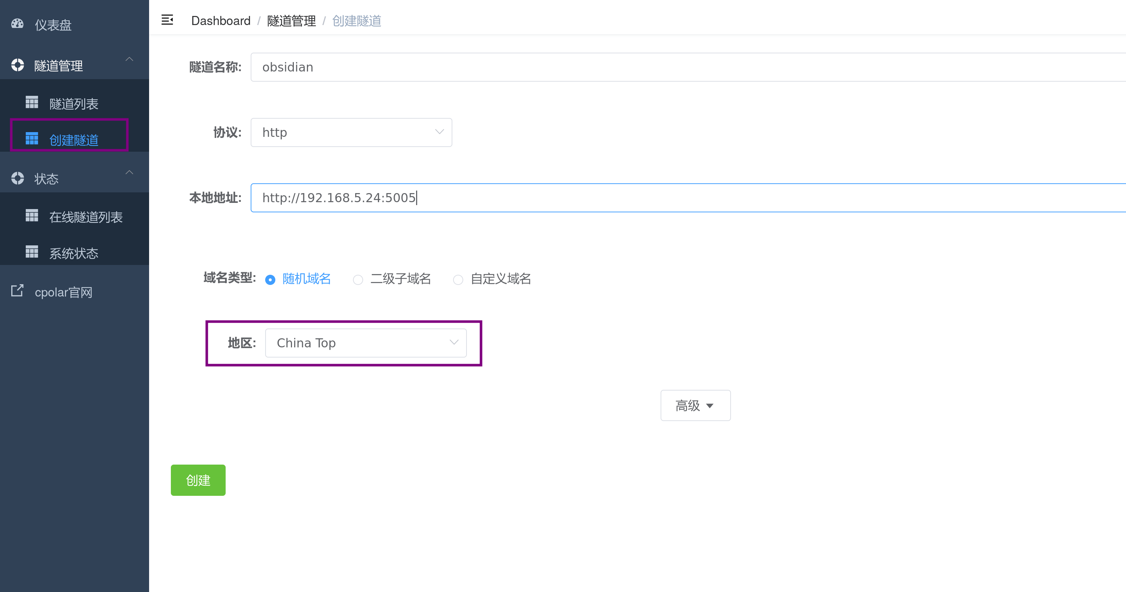
Task: Open 系统状态 menu item
Action: 73,253
